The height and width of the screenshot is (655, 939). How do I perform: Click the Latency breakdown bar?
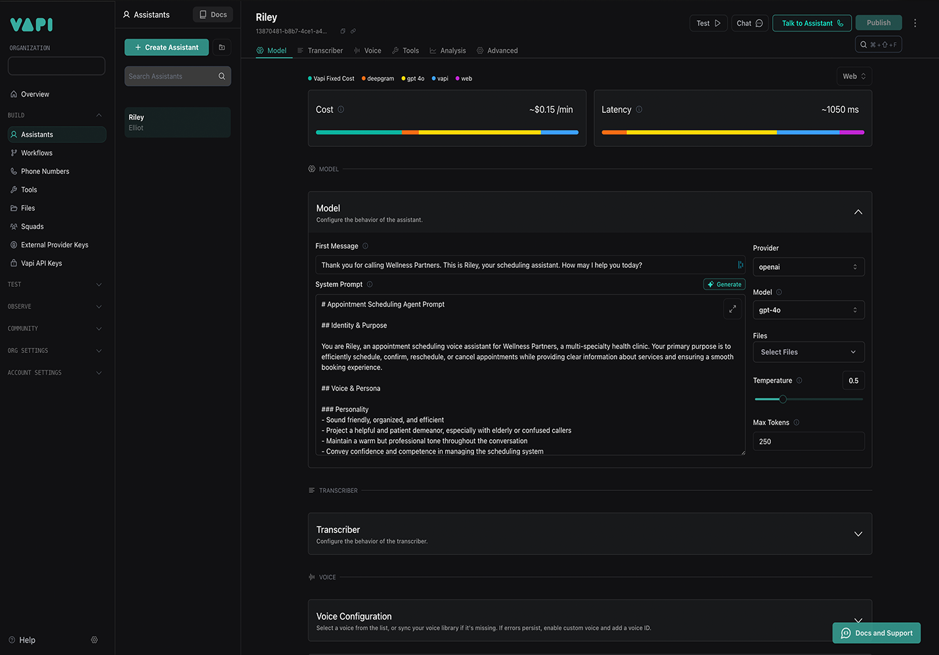[733, 132]
